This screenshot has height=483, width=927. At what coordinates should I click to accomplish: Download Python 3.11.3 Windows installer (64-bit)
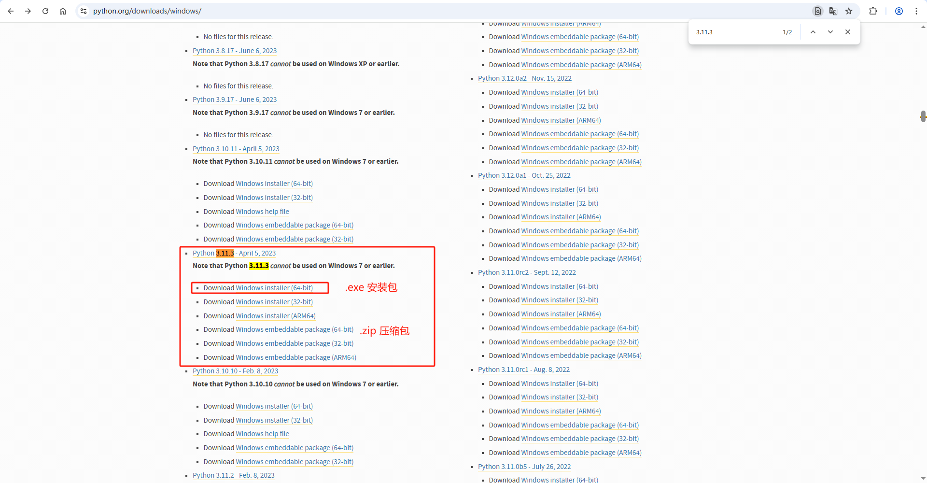(x=274, y=288)
